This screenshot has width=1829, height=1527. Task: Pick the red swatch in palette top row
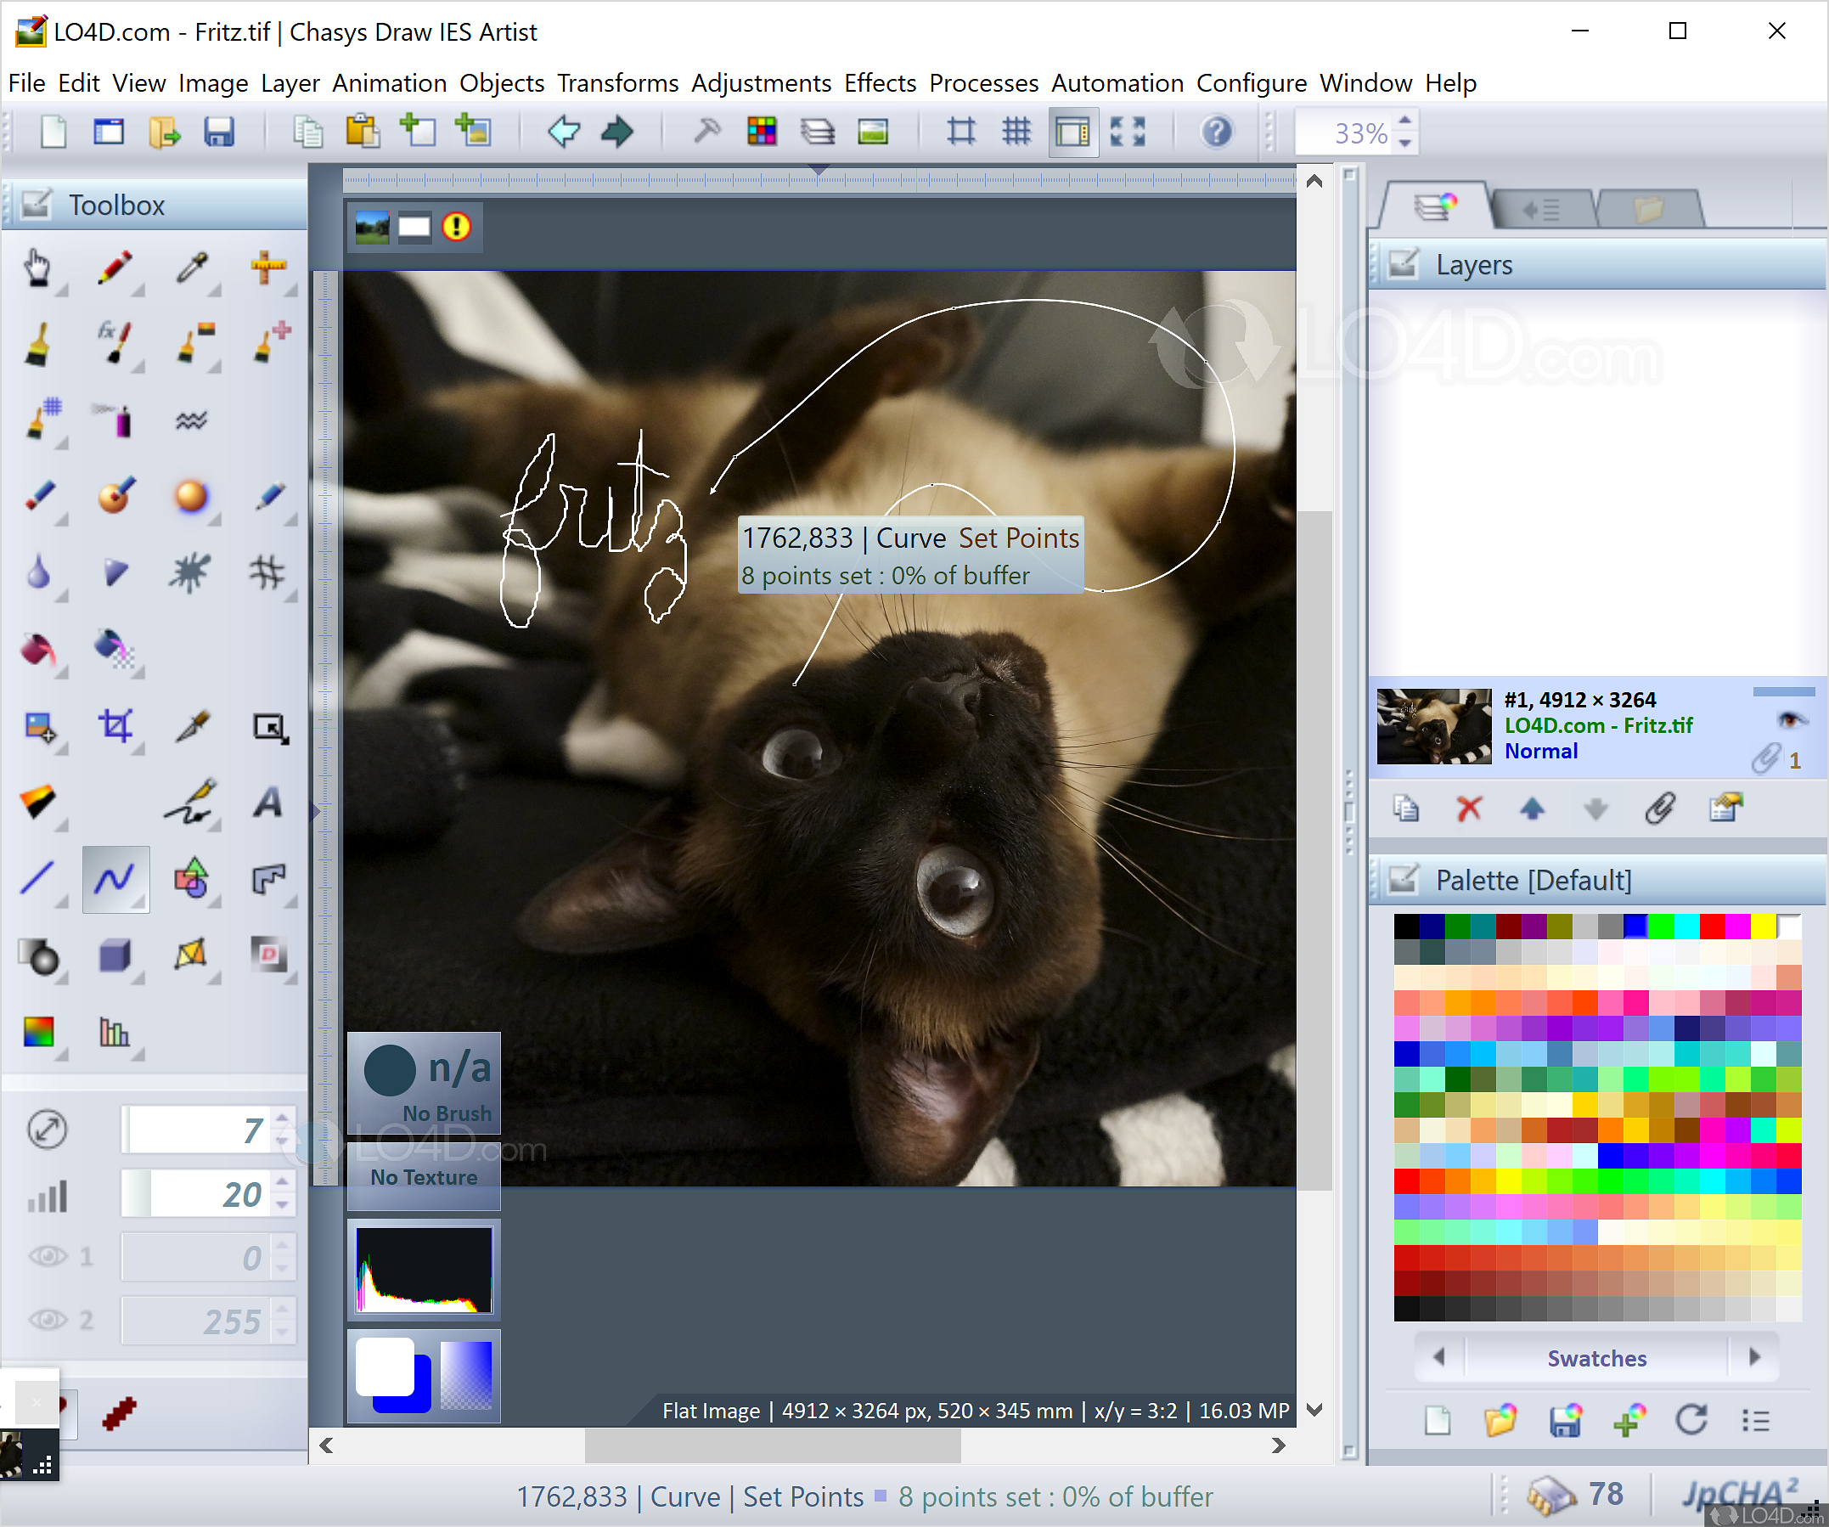(1713, 925)
